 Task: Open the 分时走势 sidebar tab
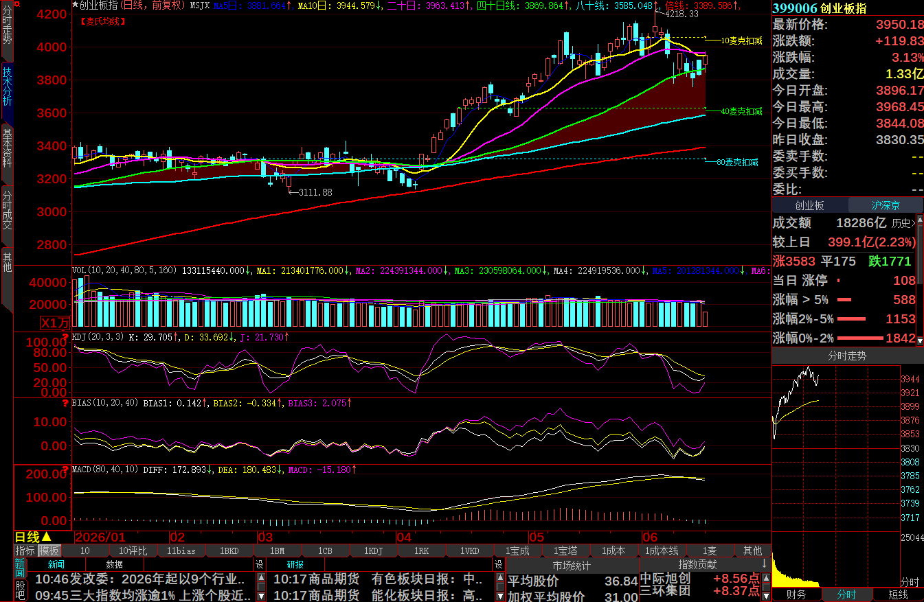(x=6, y=26)
